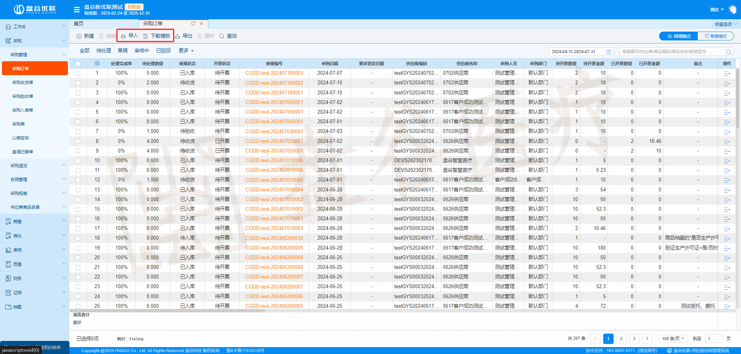Close the 采购订单 tab
The image size is (741, 354).
(201, 23)
